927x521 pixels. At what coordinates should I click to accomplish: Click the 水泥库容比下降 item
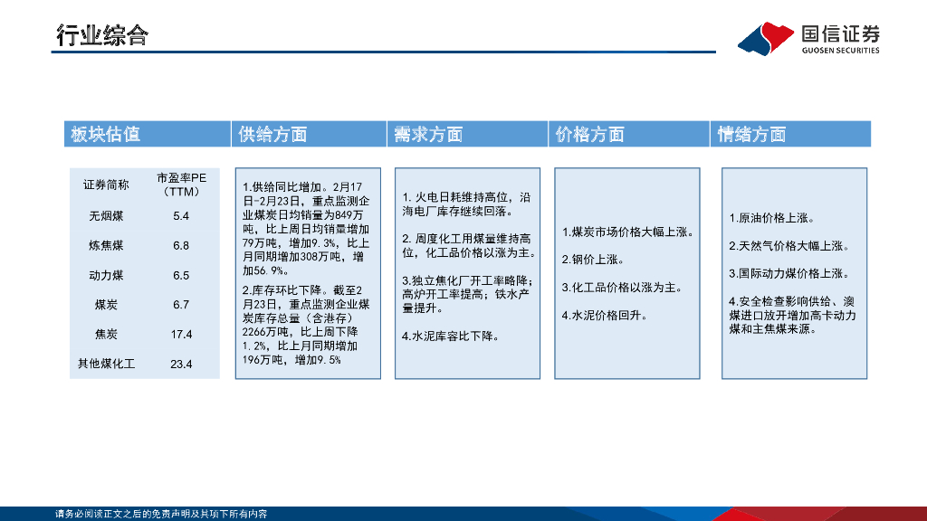[x=451, y=336]
